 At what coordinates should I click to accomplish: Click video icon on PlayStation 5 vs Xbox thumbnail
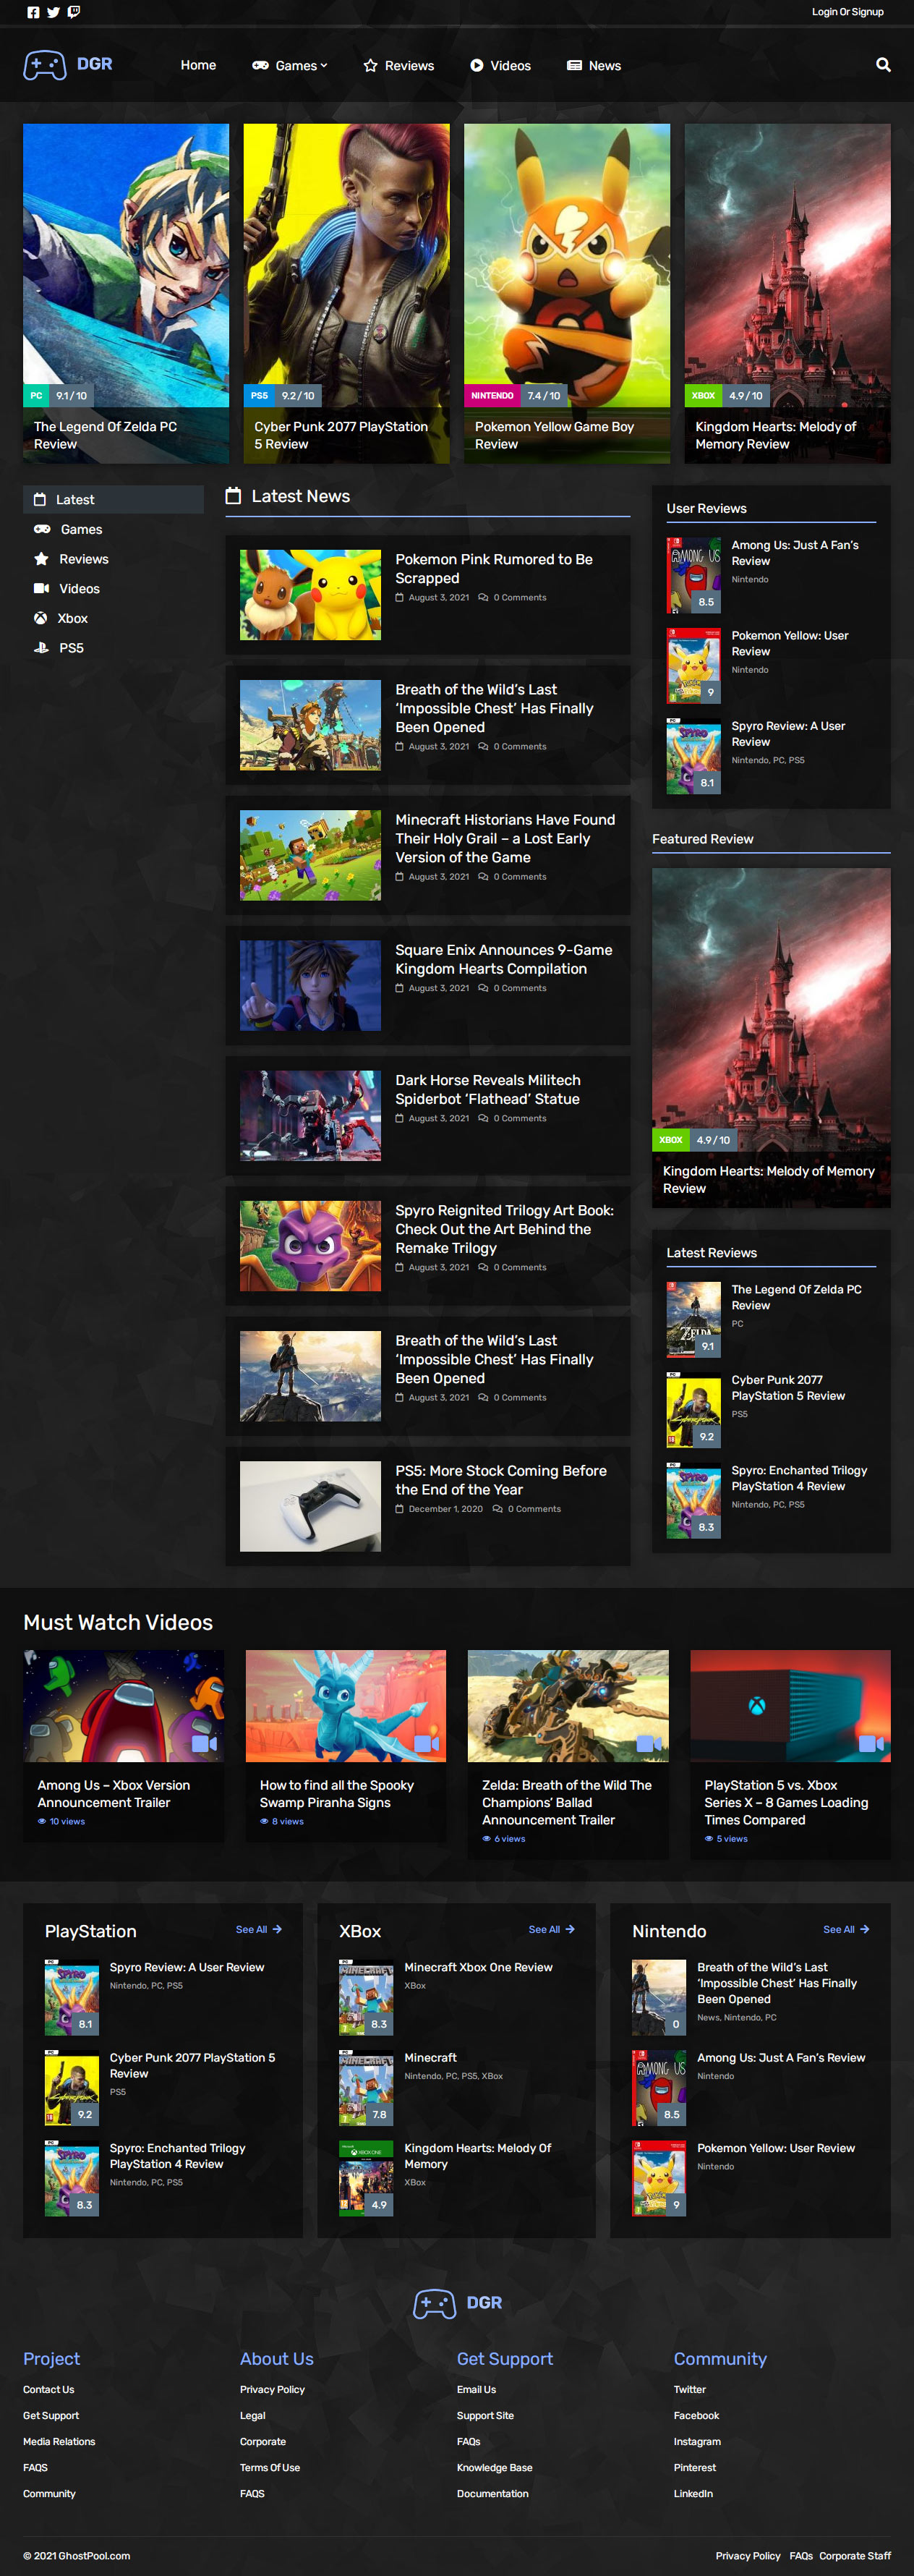(871, 1744)
